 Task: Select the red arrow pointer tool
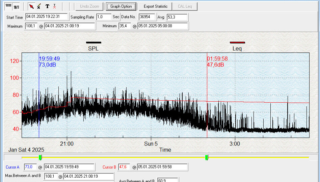click(31, 6)
